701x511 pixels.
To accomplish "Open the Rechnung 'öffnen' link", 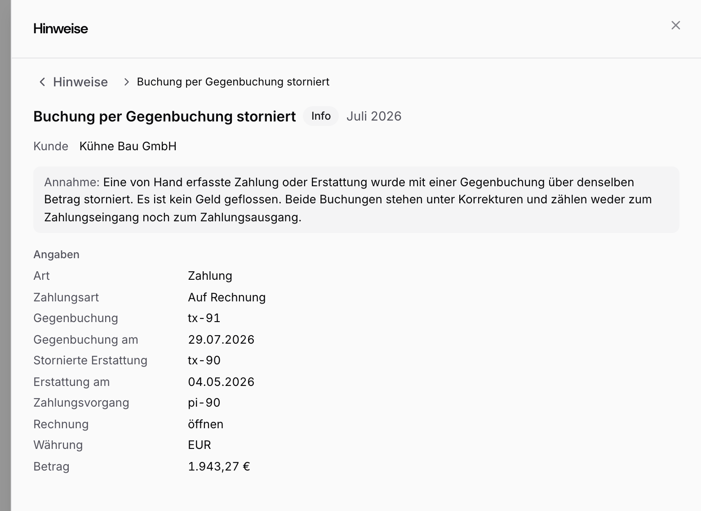I will click(x=206, y=424).
